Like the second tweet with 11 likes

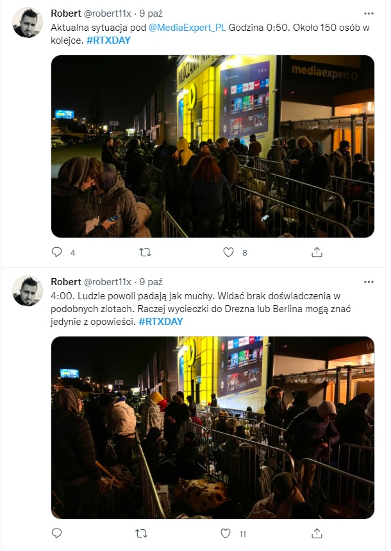pos(226,534)
